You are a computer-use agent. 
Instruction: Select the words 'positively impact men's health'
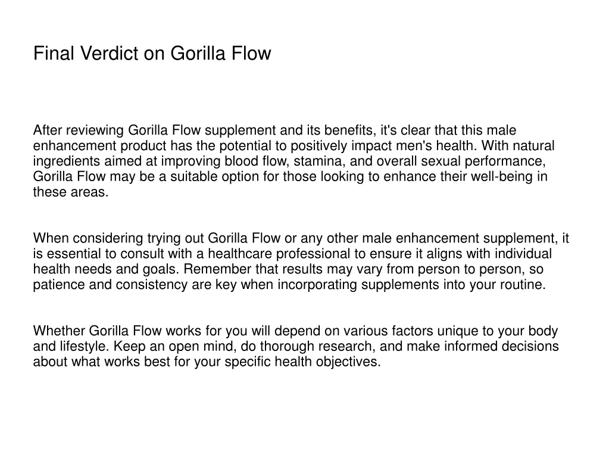(385, 146)
